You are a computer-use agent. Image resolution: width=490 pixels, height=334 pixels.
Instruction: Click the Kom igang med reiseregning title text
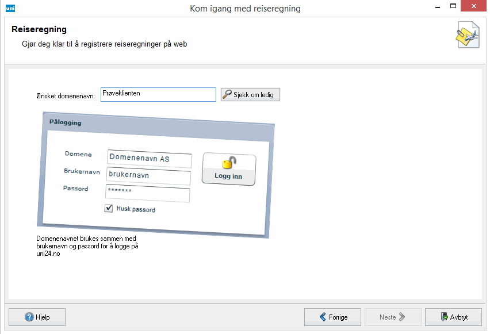tap(245, 9)
